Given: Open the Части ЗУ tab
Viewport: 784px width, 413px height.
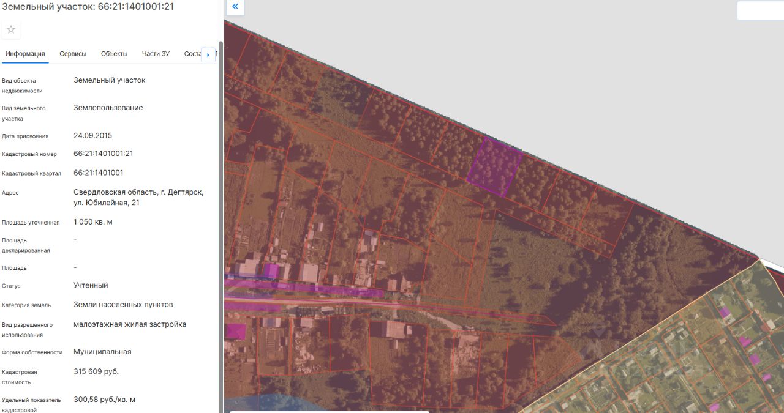Looking at the screenshot, I should point(156,54).
